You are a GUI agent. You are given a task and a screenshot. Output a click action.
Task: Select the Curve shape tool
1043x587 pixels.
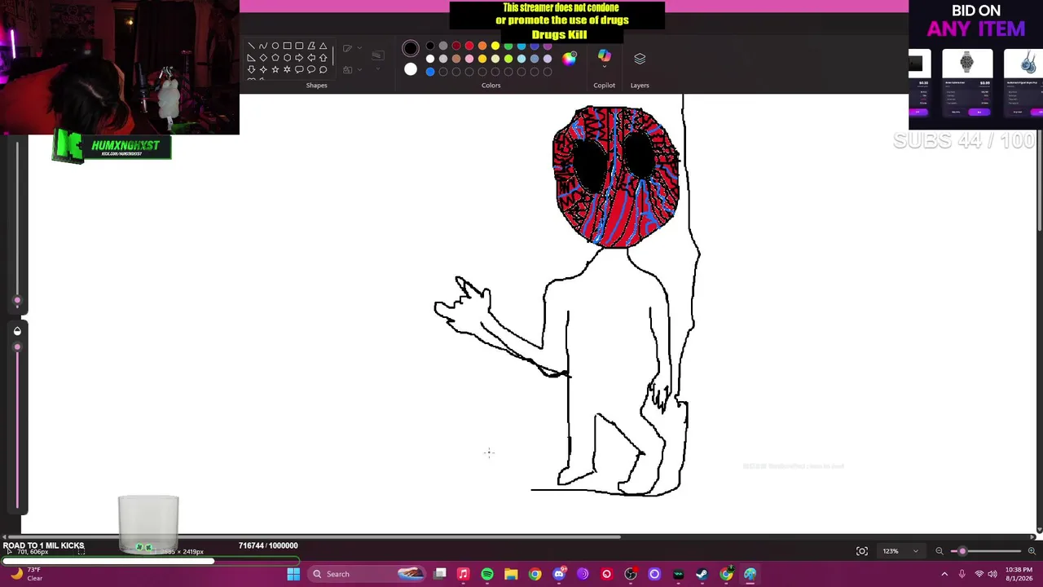tap(262, 46)
